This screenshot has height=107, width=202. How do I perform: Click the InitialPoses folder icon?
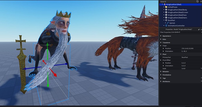coord(166,7)
